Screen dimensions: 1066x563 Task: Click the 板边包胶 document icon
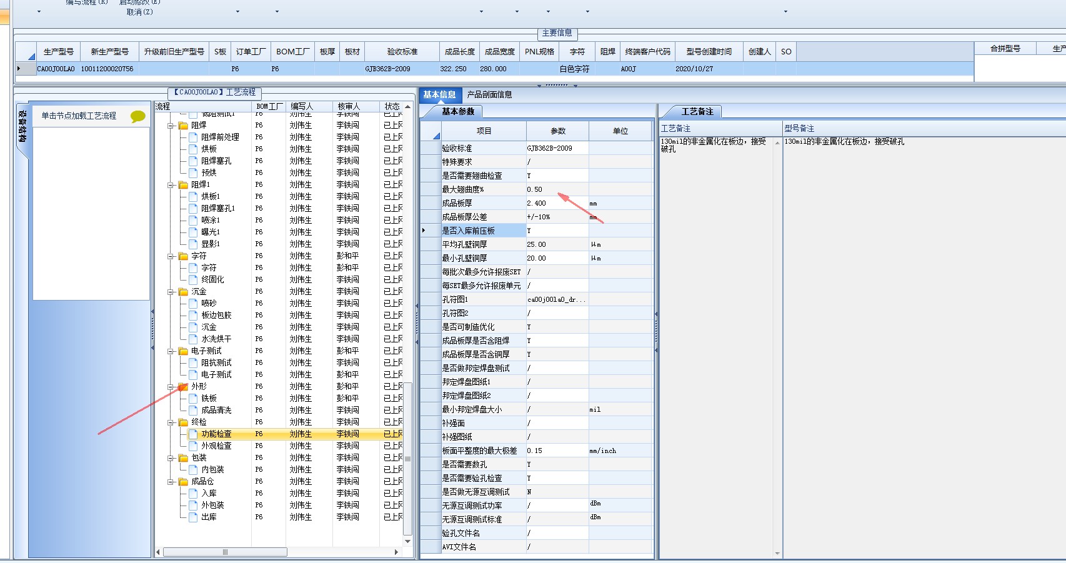coord(194,316)
